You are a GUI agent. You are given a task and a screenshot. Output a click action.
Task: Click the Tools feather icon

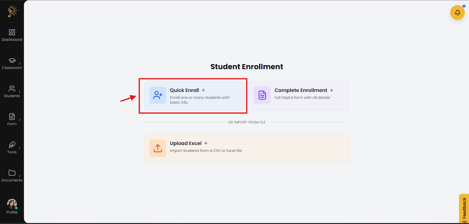click(x=12, y=145)
